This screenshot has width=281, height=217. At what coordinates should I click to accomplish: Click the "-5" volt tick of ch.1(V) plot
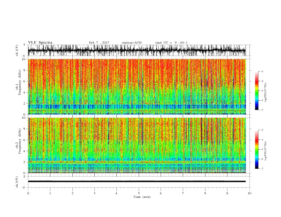tap(24, 56)
